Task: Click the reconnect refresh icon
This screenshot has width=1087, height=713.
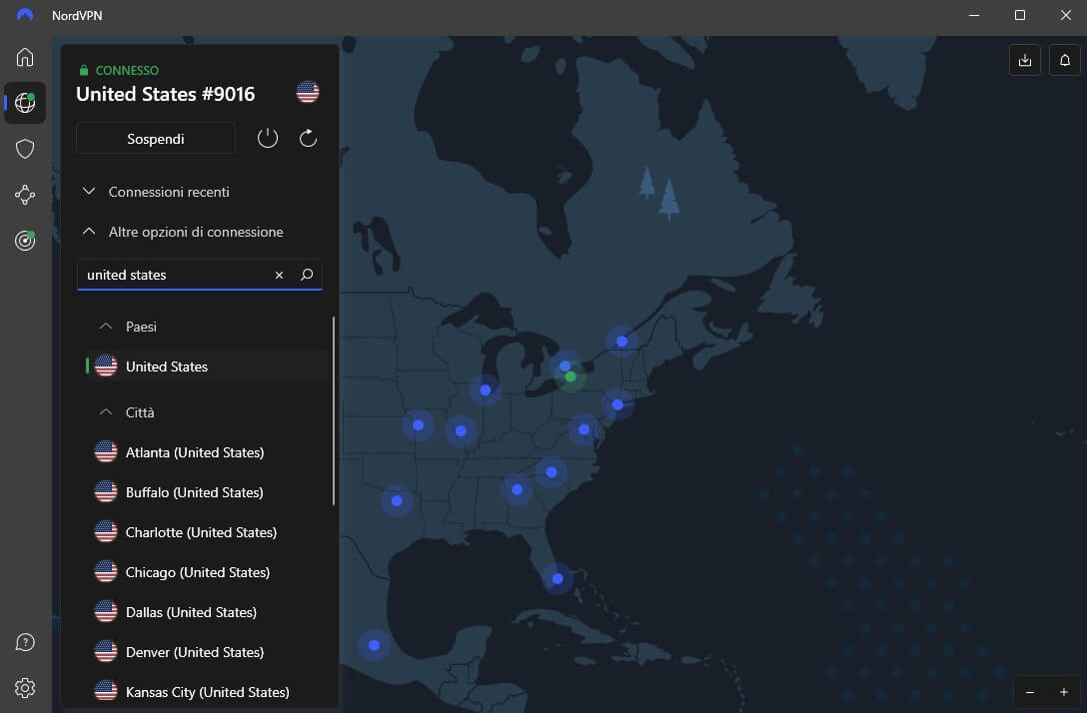Action: (x=308, y=138)
